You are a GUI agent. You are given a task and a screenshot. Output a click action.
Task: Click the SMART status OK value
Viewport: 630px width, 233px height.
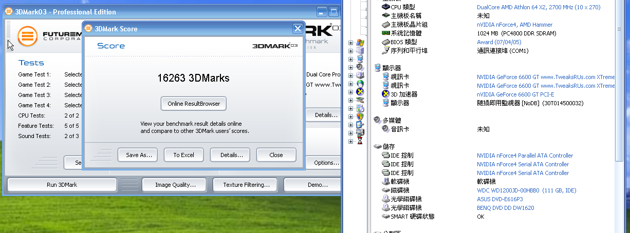480,217
